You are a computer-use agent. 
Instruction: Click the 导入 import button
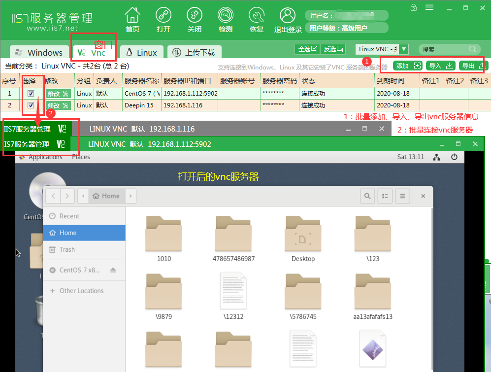pyautogui.click(x=441, y=66)
